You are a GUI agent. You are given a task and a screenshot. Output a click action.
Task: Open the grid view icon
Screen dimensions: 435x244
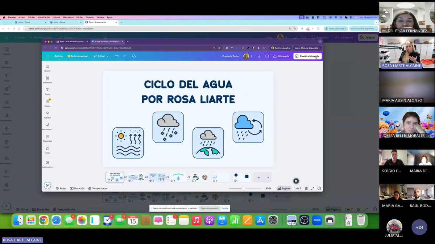point(306,188)
